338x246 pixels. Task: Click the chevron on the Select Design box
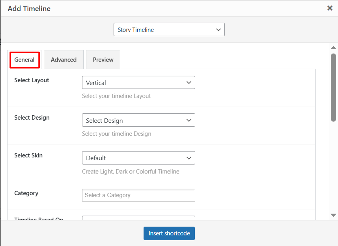click(x=189, y=120)
